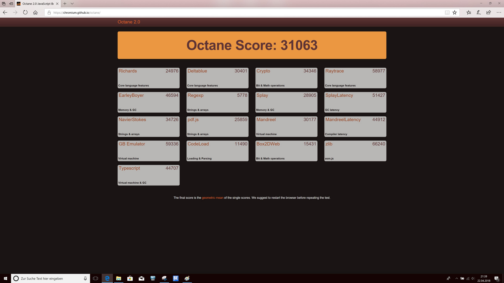Viewport: 504px width, 283px height.
Task: Switch to Edge in the taskbar
Action: 107,278
